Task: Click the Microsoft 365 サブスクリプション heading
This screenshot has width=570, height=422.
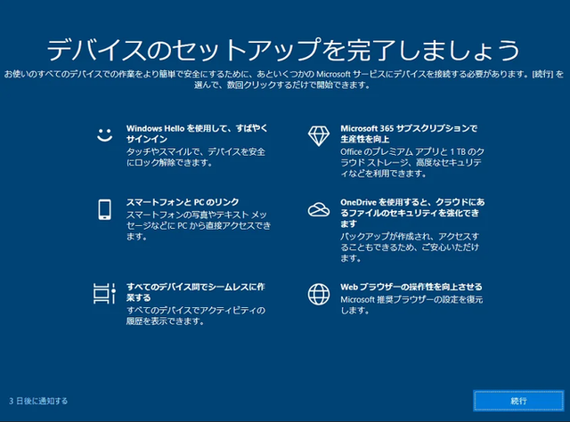Action: click(409, 134)
